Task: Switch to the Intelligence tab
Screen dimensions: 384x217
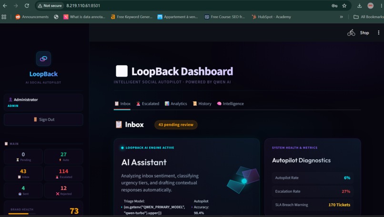Action: [x=231, y=104]
